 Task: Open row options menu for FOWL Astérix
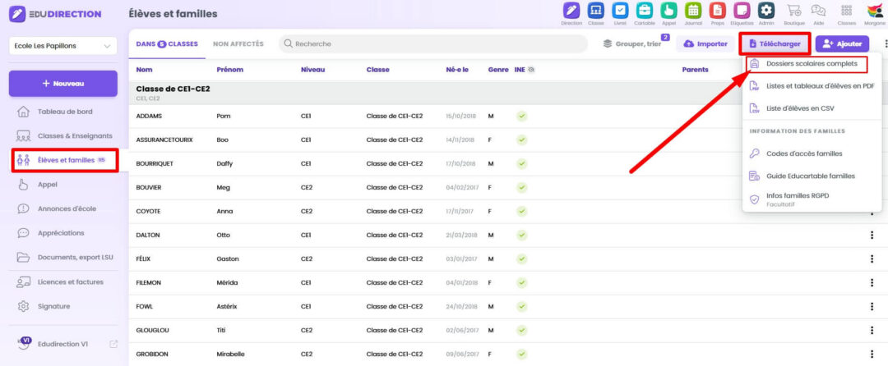pos(872,306)
